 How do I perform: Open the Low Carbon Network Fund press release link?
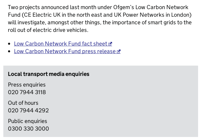click(67, 51)
